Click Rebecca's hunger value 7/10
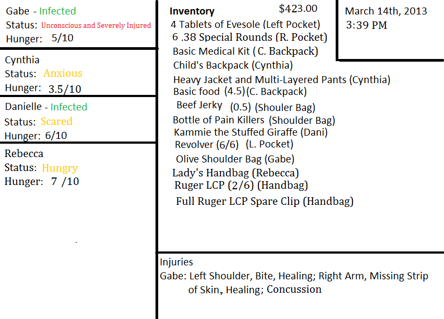Screen dimensions: 444x319 point(65,182)
